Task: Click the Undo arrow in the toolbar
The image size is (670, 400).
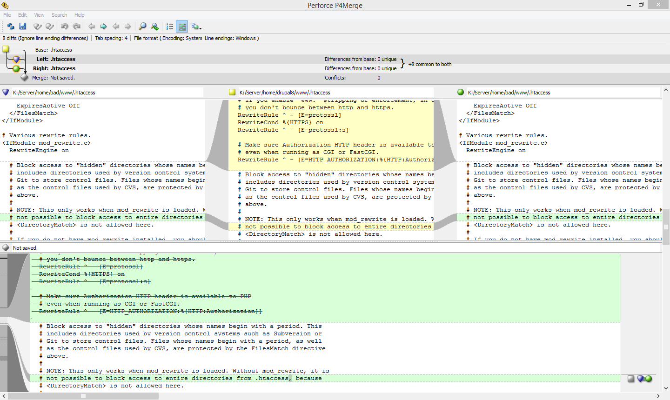Action: [65, 27]
